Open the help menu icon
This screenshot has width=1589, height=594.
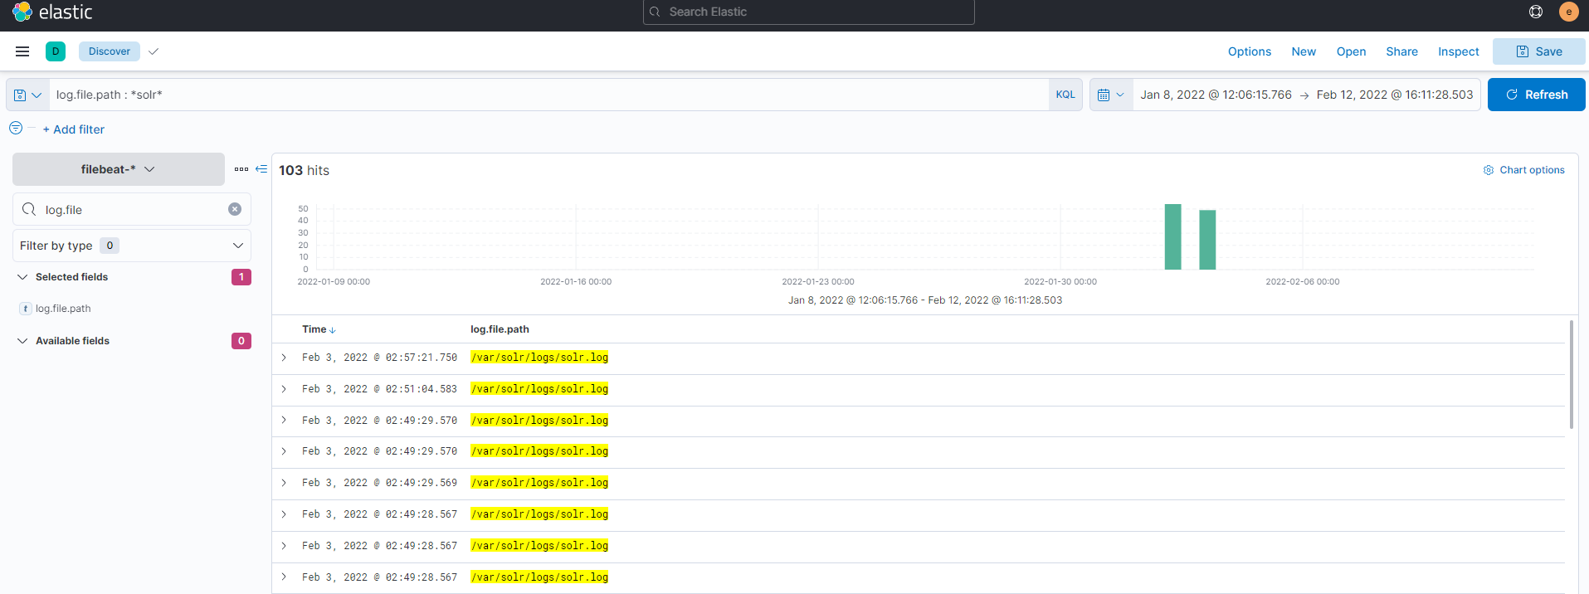coord(1536,12)
